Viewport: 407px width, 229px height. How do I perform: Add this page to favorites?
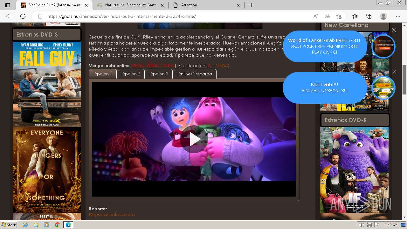(x=339, y=16)
